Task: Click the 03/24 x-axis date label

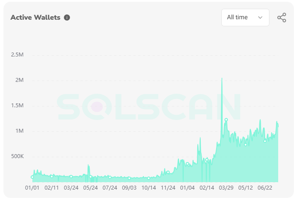Action: tap(71, 188)
